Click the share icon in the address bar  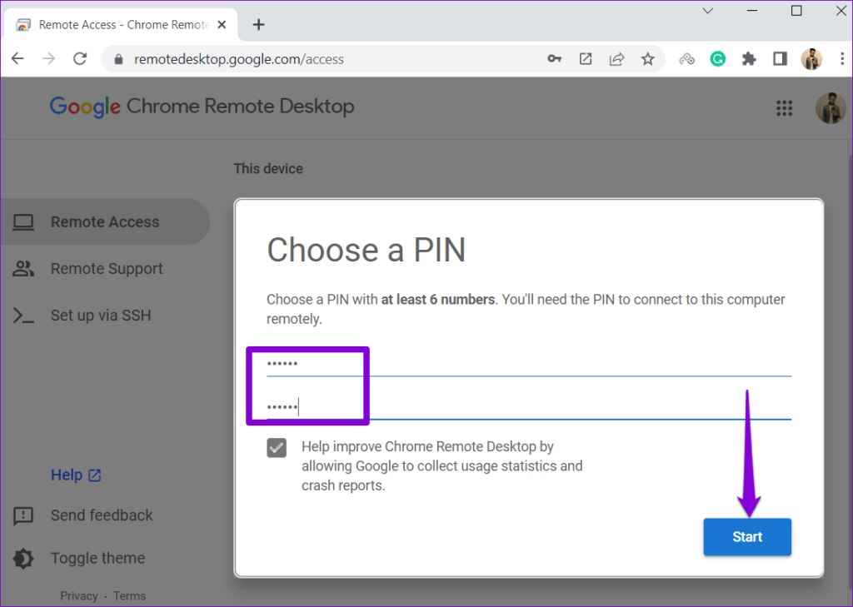(x=616, y=59)
